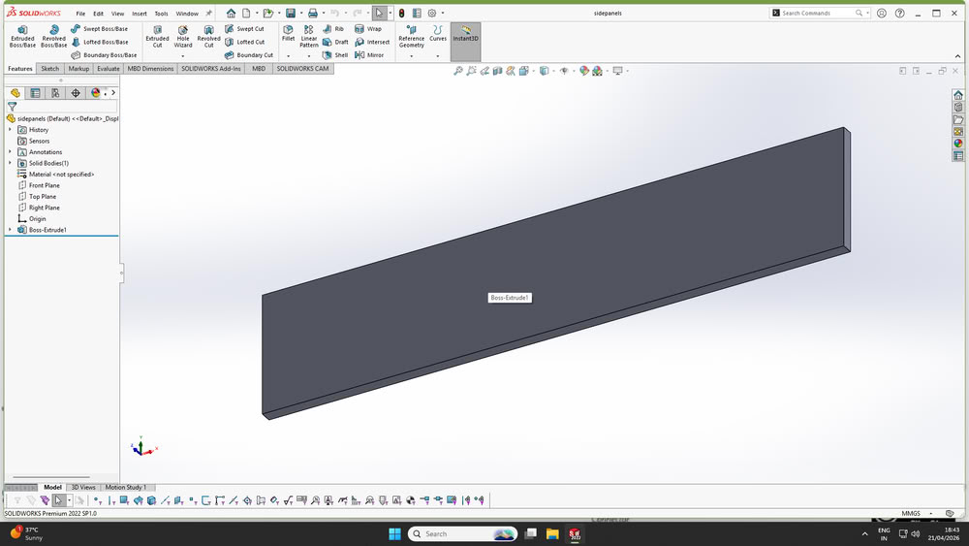
Task: Open the Tools menu
Action: coord(161,13)
